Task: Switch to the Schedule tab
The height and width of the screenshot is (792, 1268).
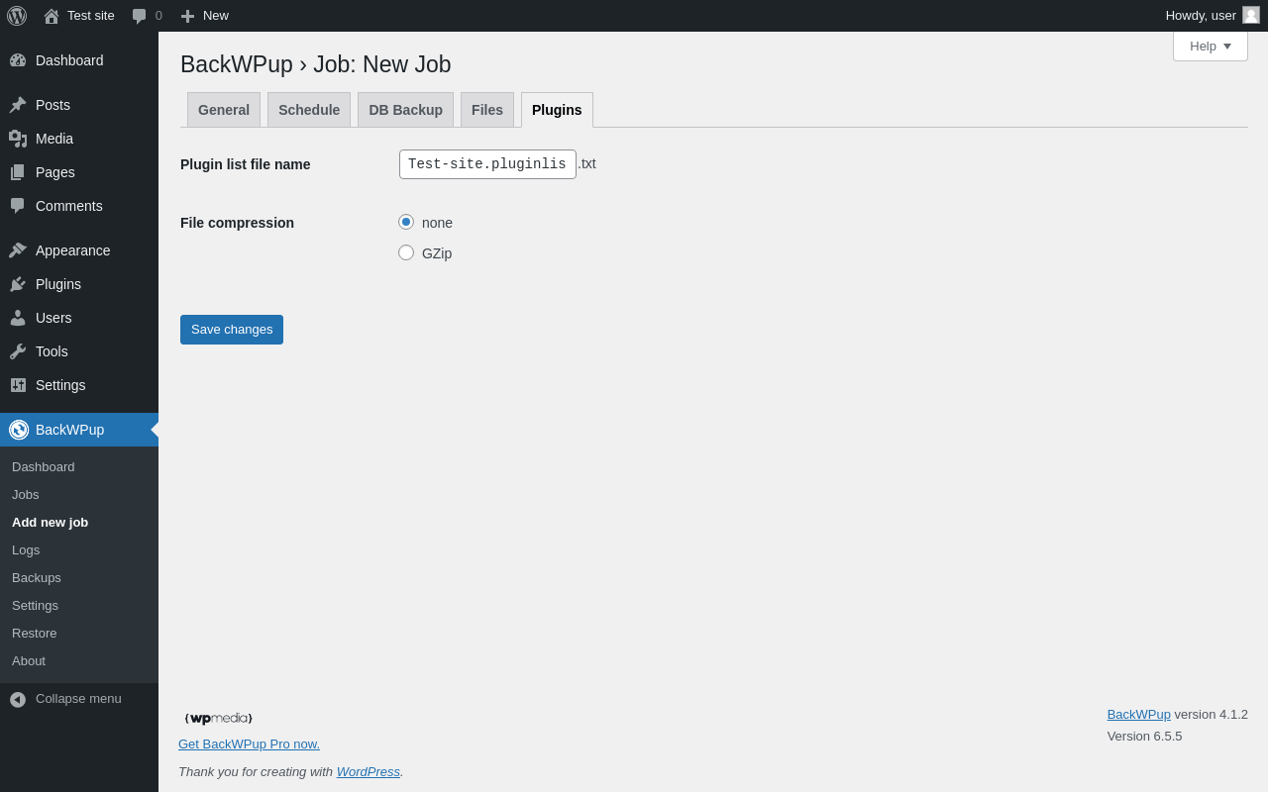Action: point(309,110)
